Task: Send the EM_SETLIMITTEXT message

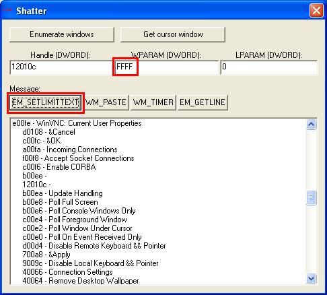Action: pyautogui.click(x=46, y=102)
